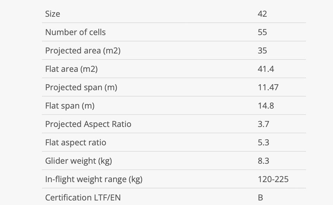
Task: Select the glider weight value 8.3
Action: [263, 161]
